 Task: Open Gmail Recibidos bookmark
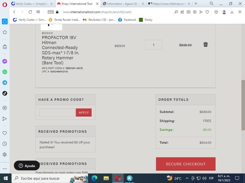pyautogui.click(x=99, y=20)
